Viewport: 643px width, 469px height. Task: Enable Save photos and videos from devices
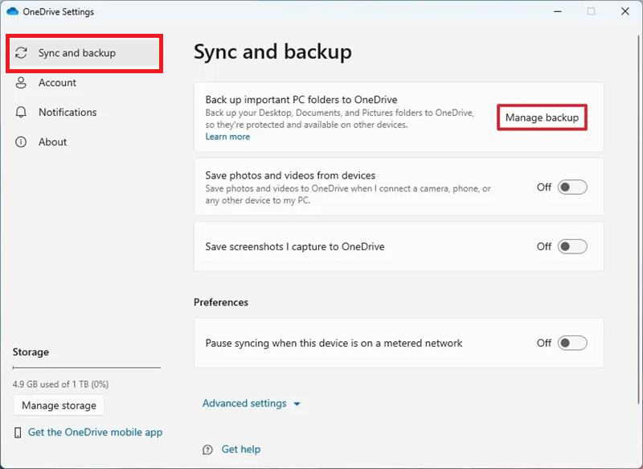coord(573,187)
